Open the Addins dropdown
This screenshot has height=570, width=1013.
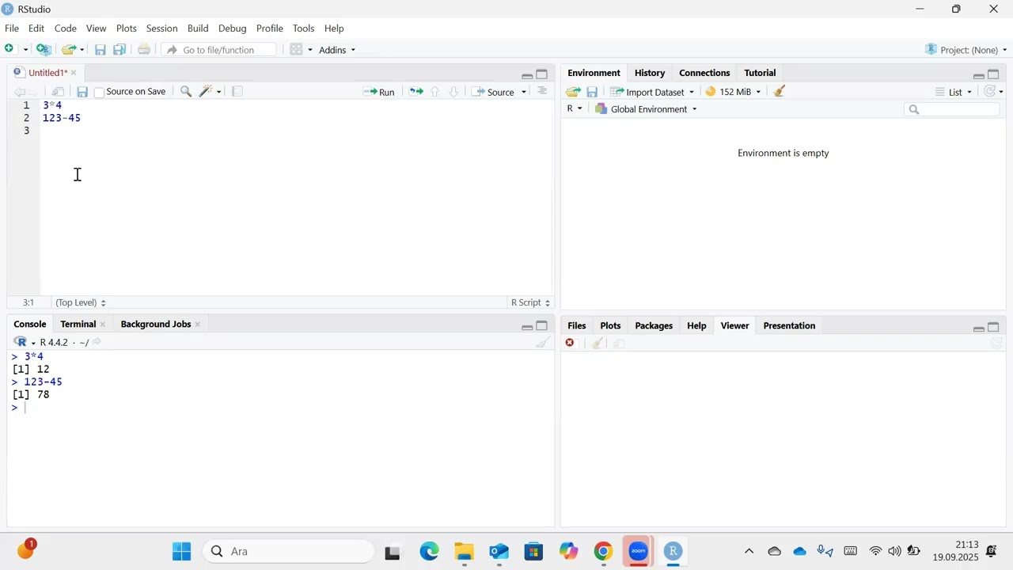pos(337,50)
